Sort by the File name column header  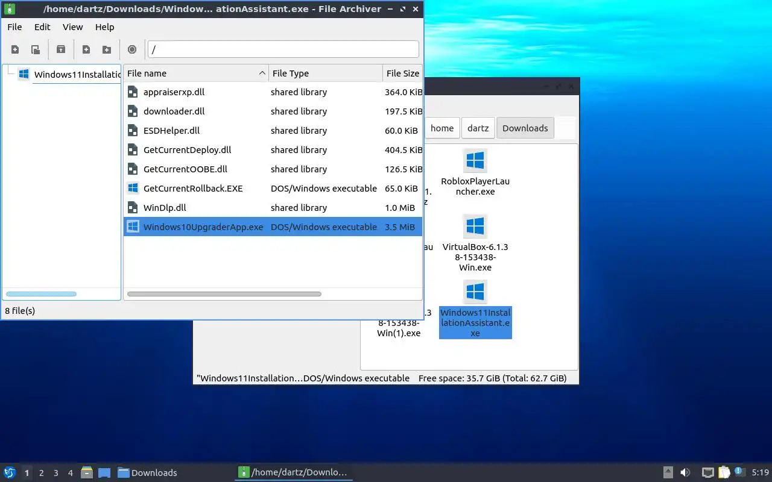pos(196,74)
